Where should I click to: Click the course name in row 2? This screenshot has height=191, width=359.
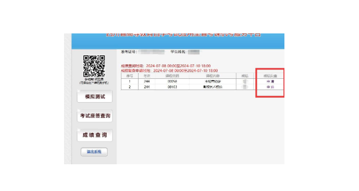click(213, 87)
